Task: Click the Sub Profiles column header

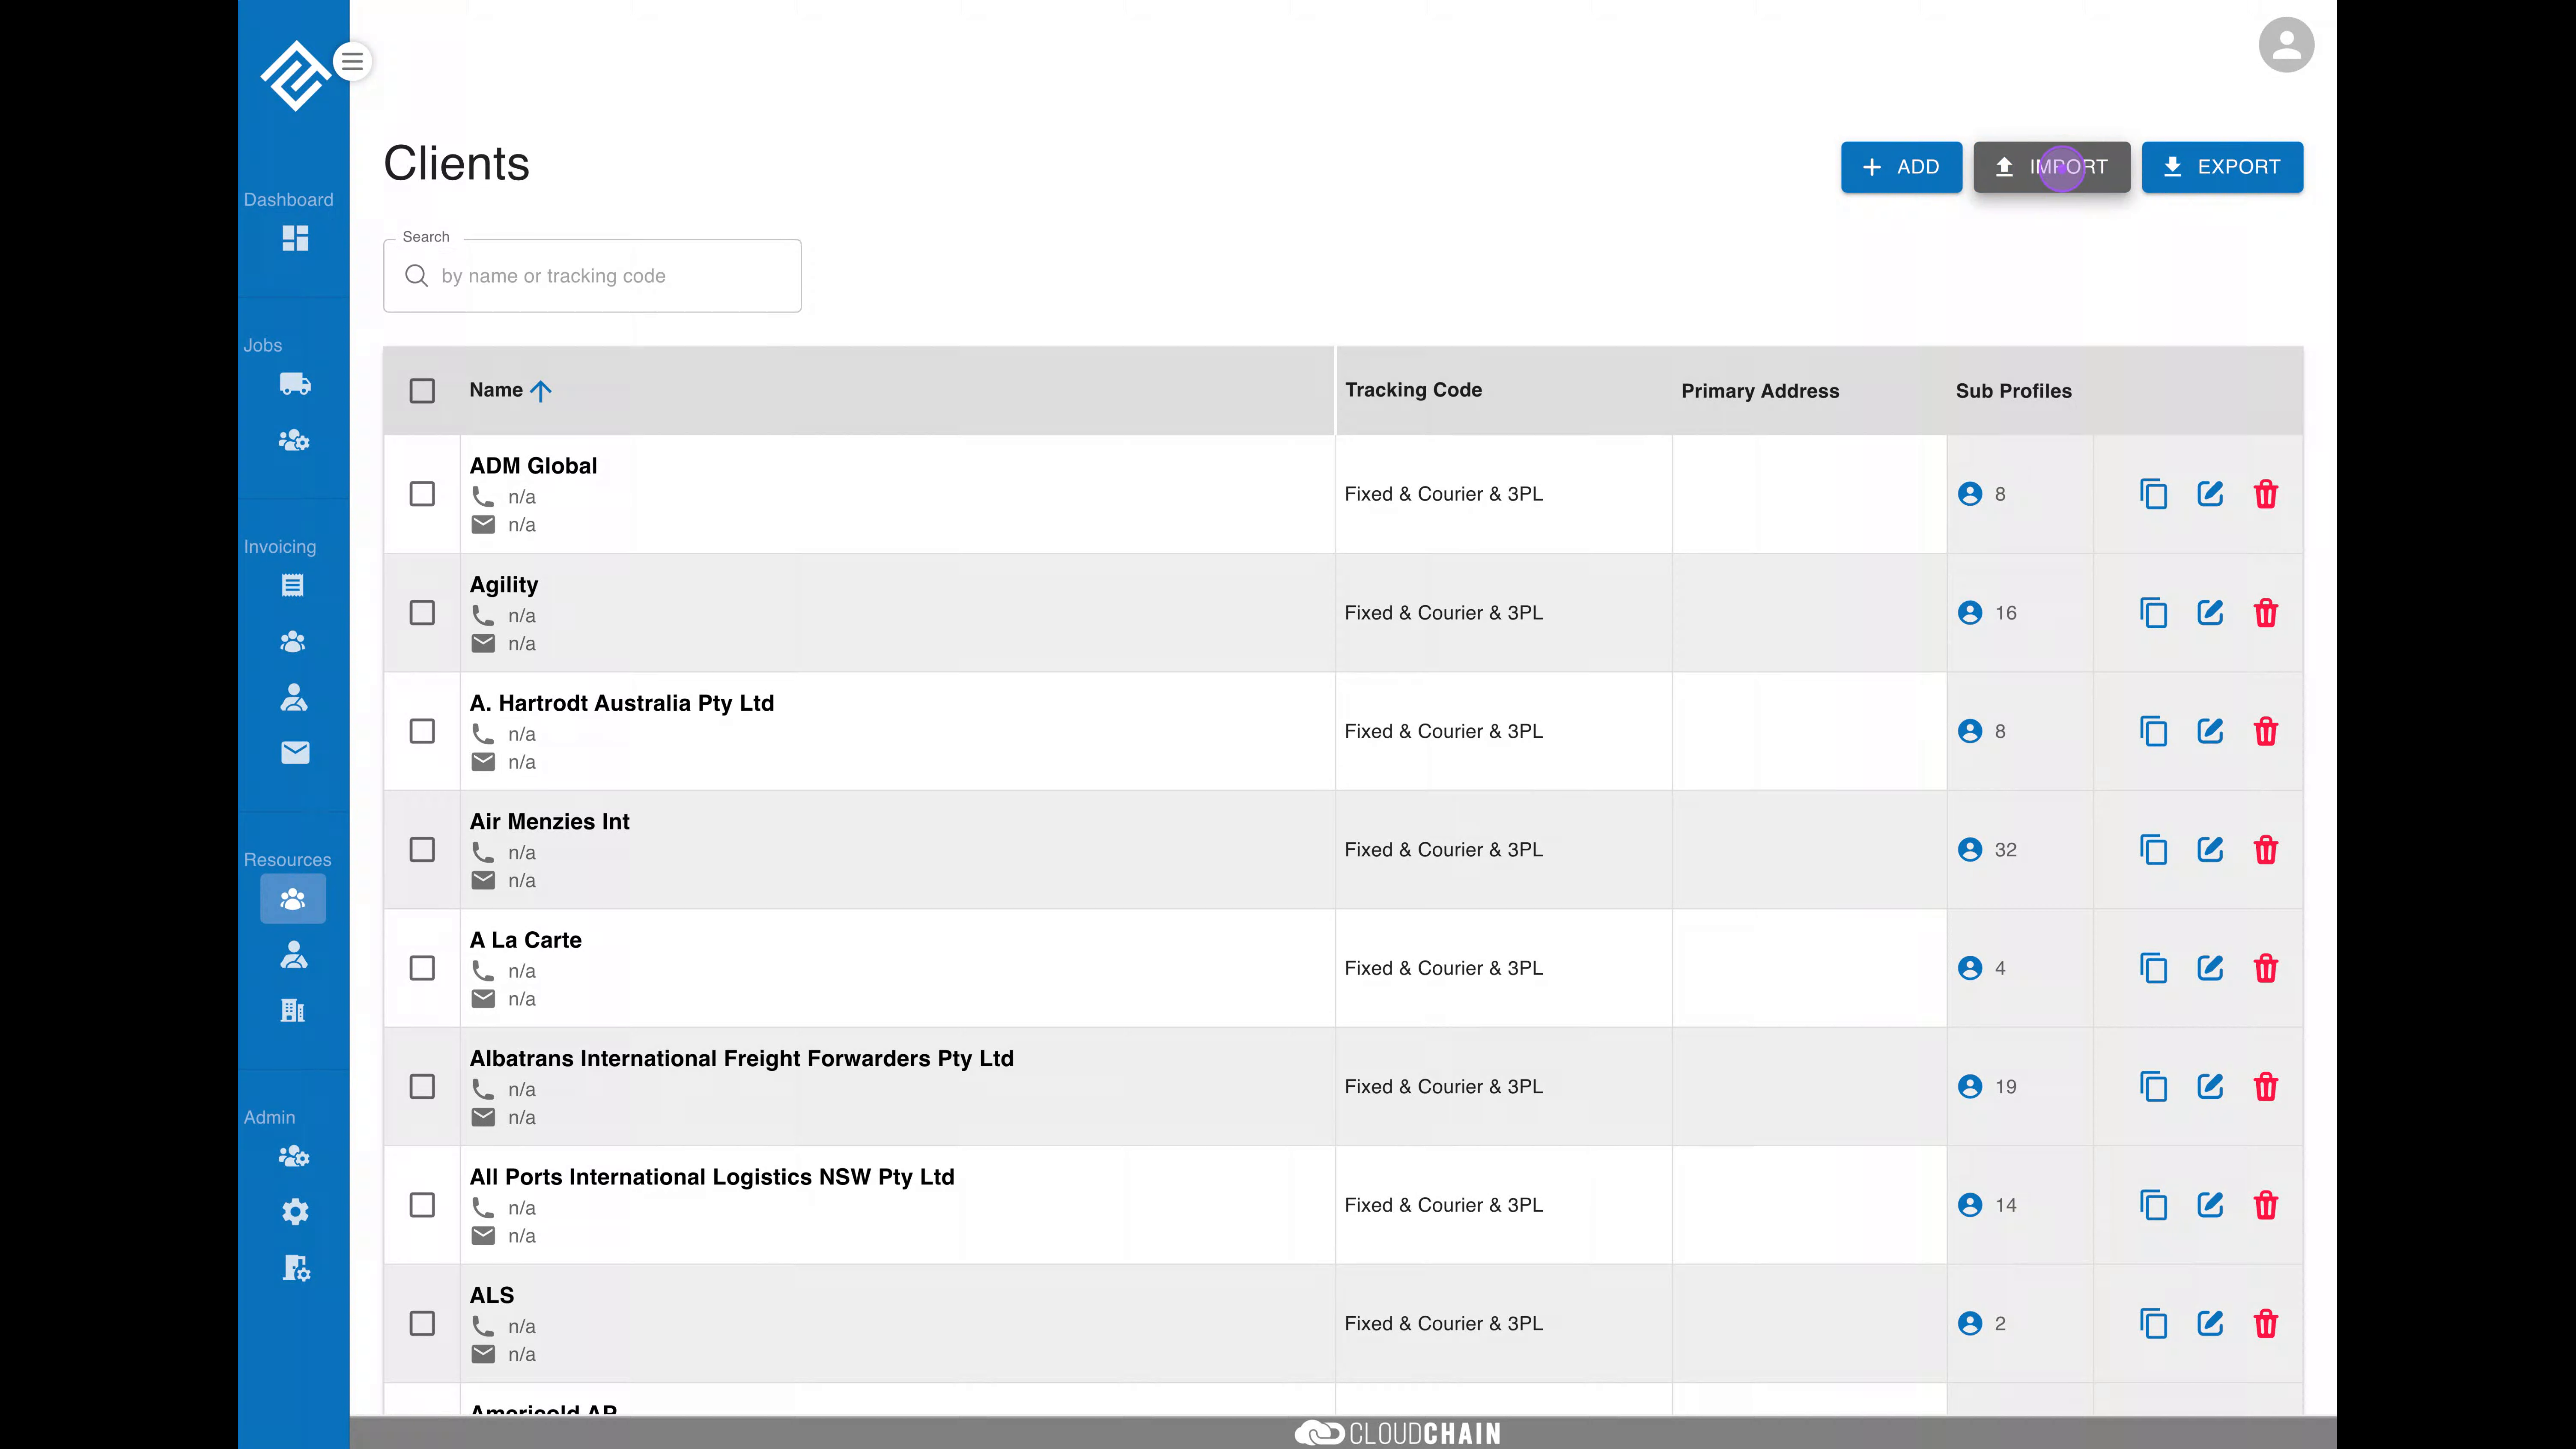Action: tap(2013, 391)
